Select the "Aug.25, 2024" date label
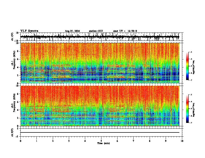205x158 pixels. pyautogui.click(x=72, y=31)
